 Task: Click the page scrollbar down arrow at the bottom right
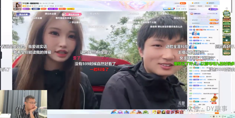coord(232,113)
